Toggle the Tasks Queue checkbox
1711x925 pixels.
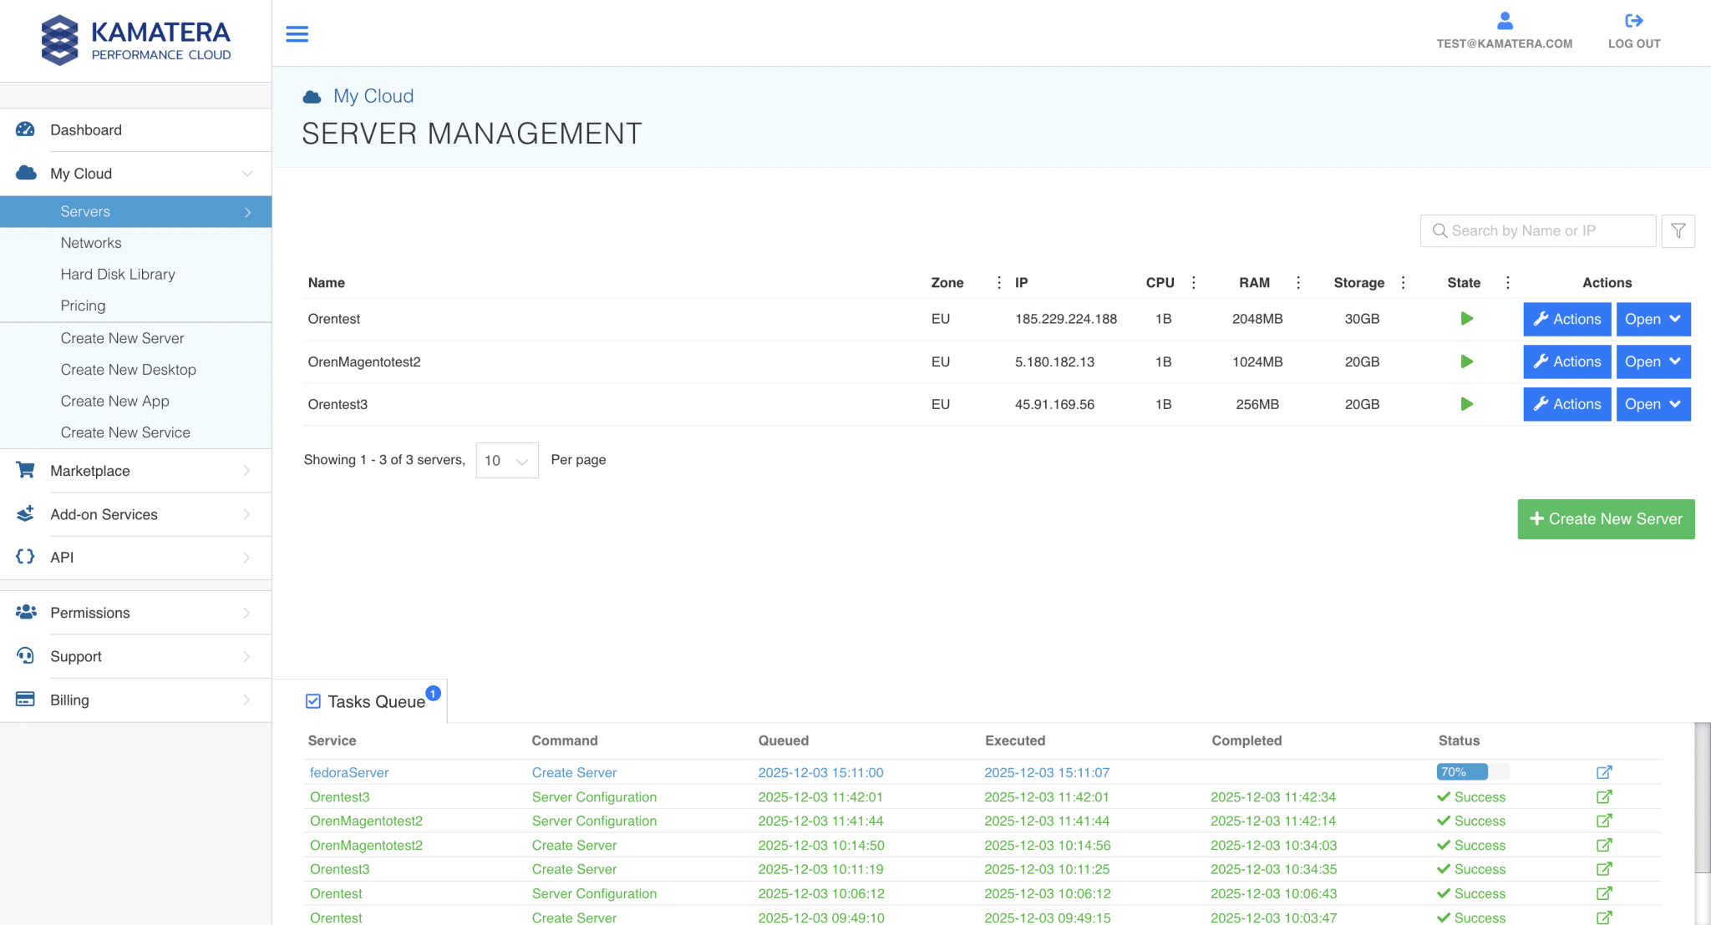(313, 701)
